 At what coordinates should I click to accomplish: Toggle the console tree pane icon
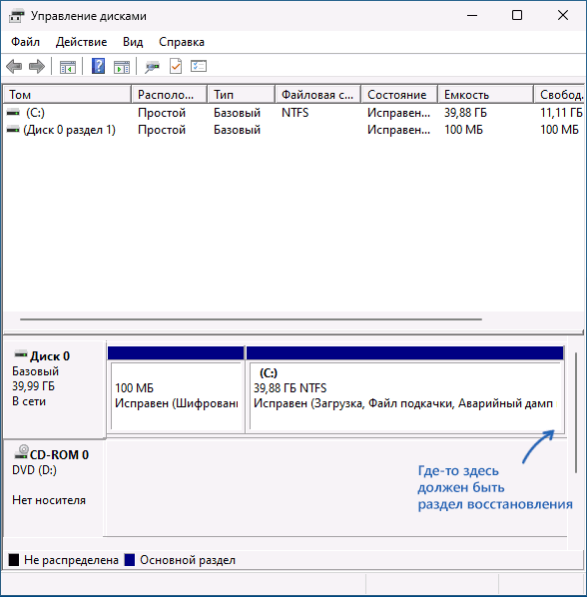(x=68, y=67)
